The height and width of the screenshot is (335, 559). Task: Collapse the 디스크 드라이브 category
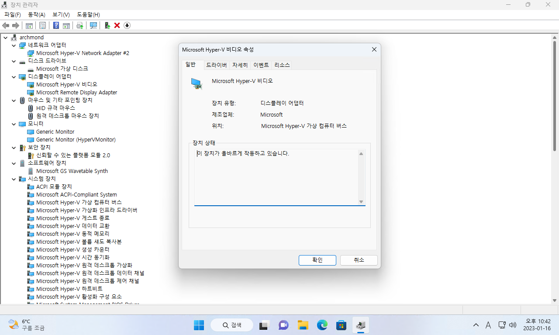tap(14, 61)
